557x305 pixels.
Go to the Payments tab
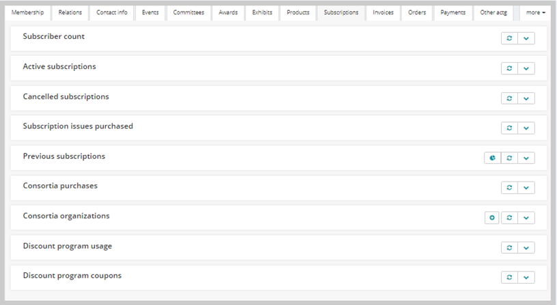[453, 13]
